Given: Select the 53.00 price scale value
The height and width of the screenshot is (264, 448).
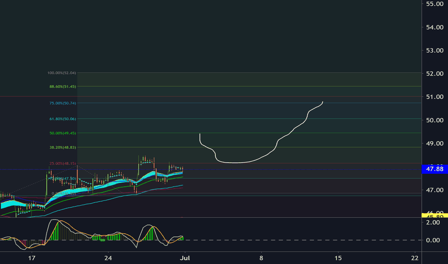Looking at the screenshot, I should (x=435, y=50).
